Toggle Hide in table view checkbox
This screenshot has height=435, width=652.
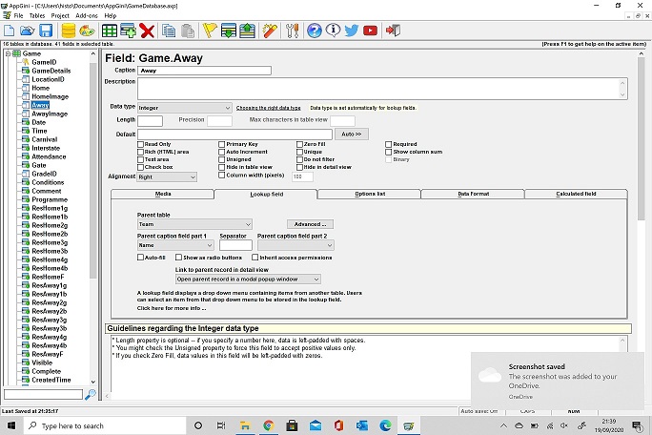pos(222,167)
